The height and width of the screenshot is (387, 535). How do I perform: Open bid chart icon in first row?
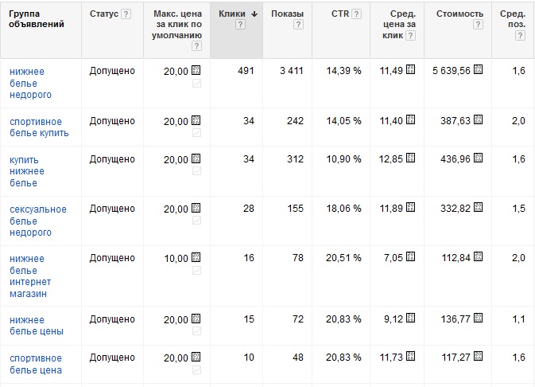(x=196, y=83)
